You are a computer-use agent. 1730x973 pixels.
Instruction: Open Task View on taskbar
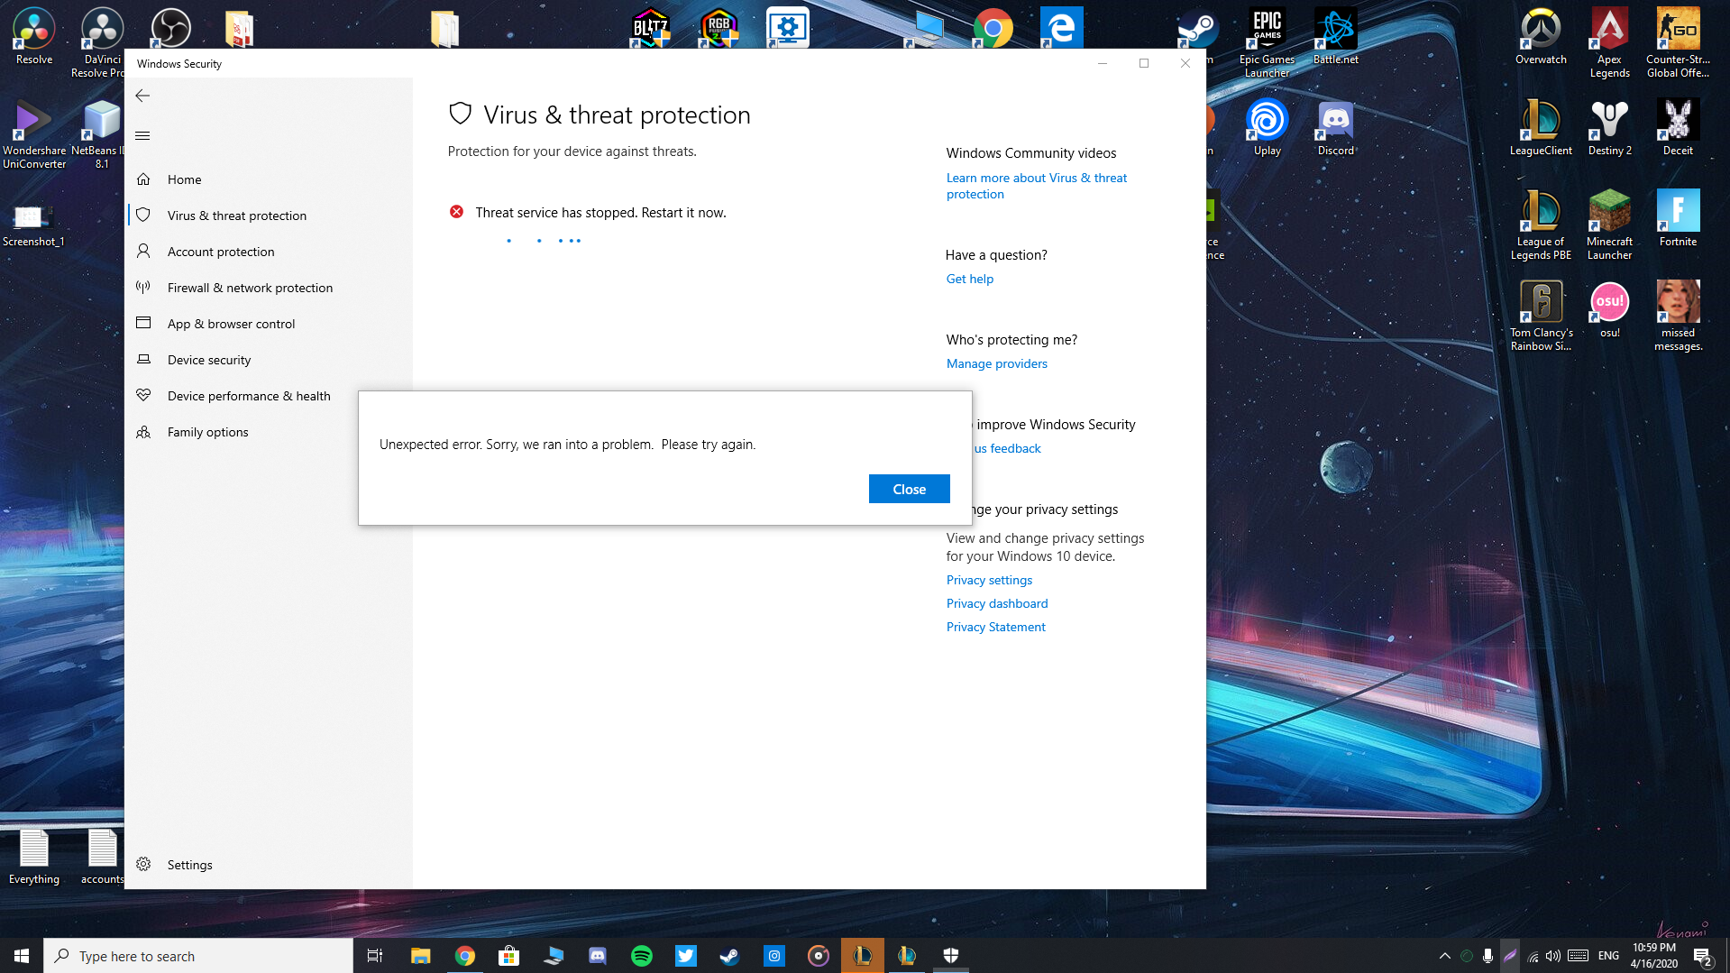(375, 956)
